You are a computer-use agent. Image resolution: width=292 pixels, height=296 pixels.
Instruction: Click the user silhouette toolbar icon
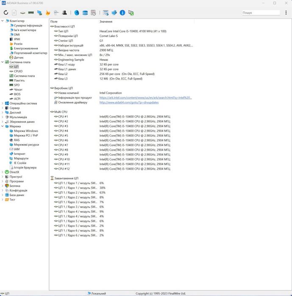(64, 13)
